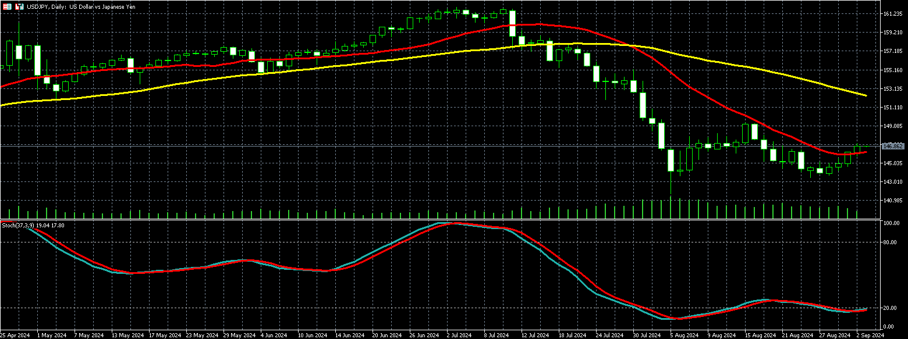Click the 155.160 price scale label

coord(892,70)
